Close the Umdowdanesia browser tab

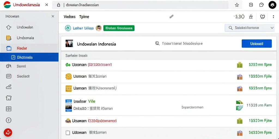coord(47,5)
